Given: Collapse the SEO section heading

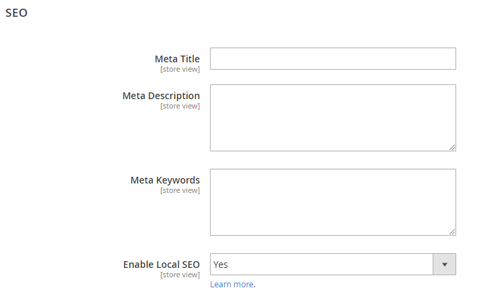Looking at the screenshot, I should pyautogui.click(x=17, y=13).
